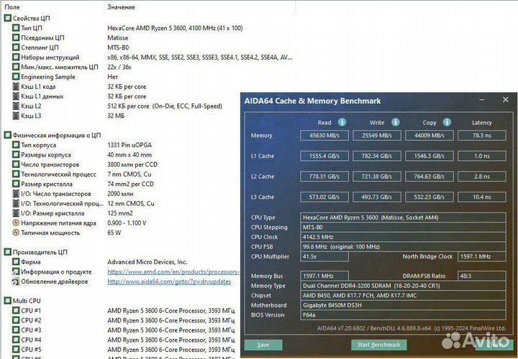Click Motherboard field 'Gigabyte B450M DS3H'
The width and height of the screenshot is (518, 359).
(x=403, y=305)
